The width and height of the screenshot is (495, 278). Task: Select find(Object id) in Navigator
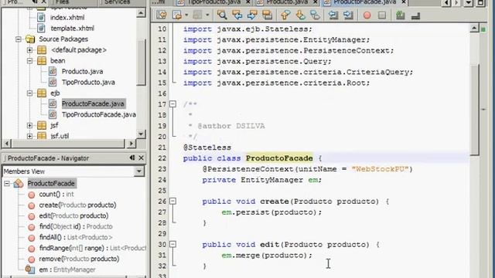pos(76,226)
